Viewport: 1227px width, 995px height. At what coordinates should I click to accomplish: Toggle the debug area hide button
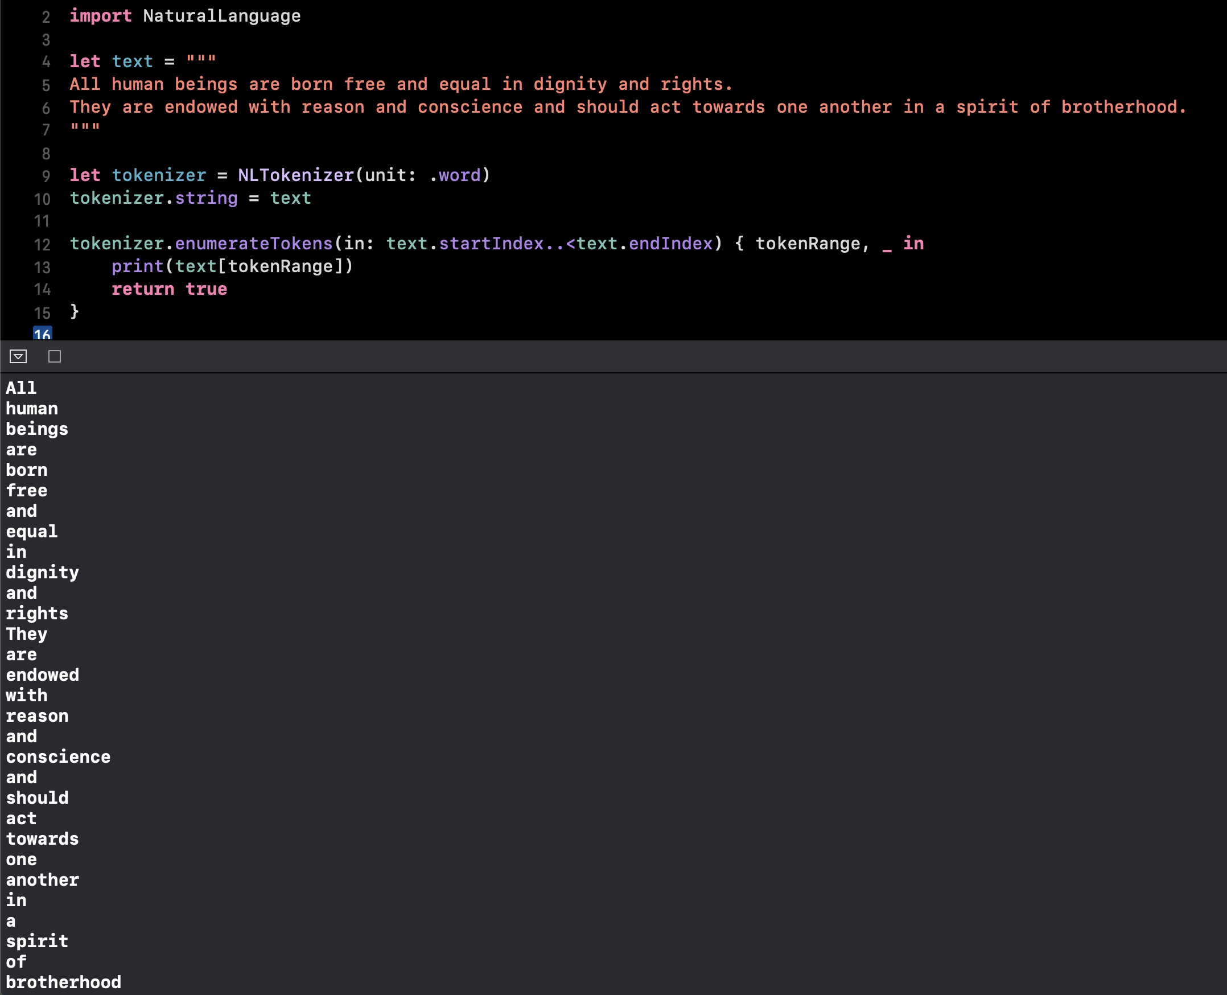[18, 356]
